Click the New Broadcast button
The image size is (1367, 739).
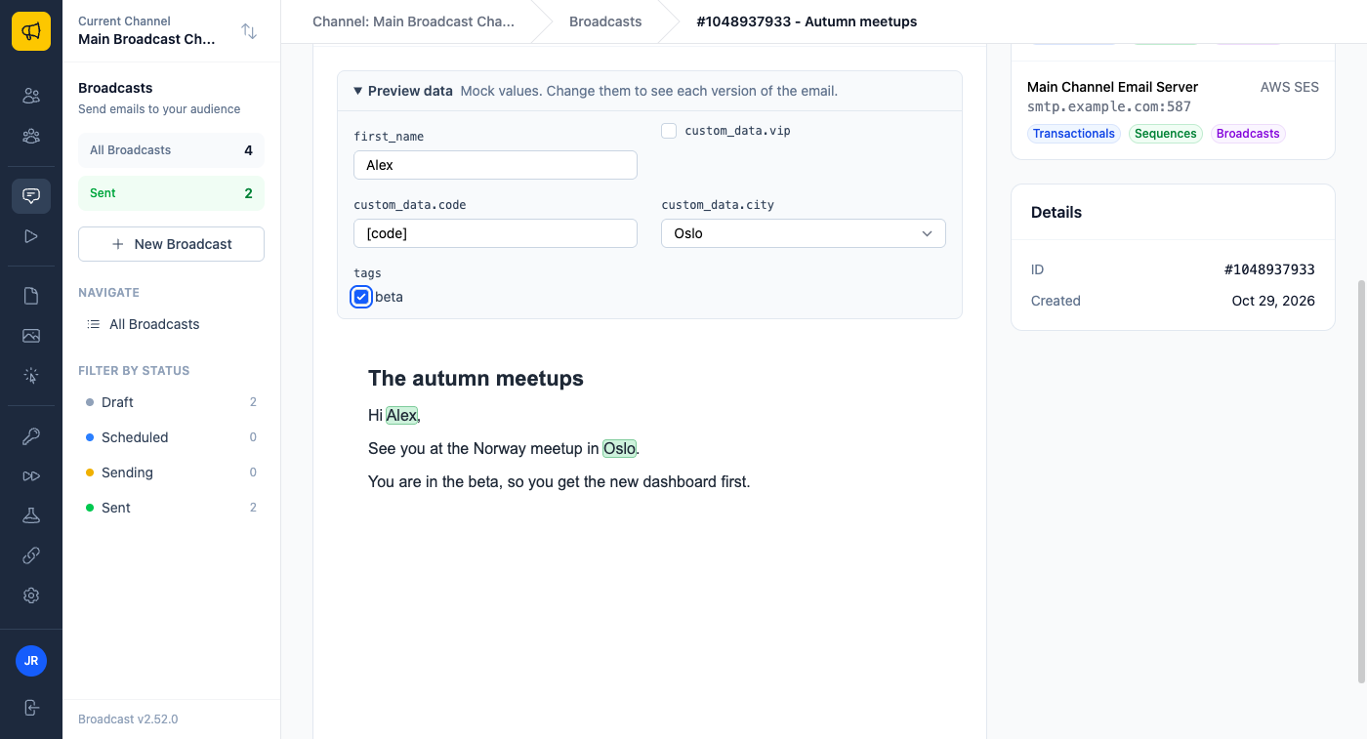171,244
